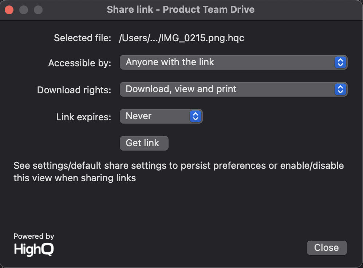Click the greyed-out zoom window button

pyautogui.click(x=38, y=10)
